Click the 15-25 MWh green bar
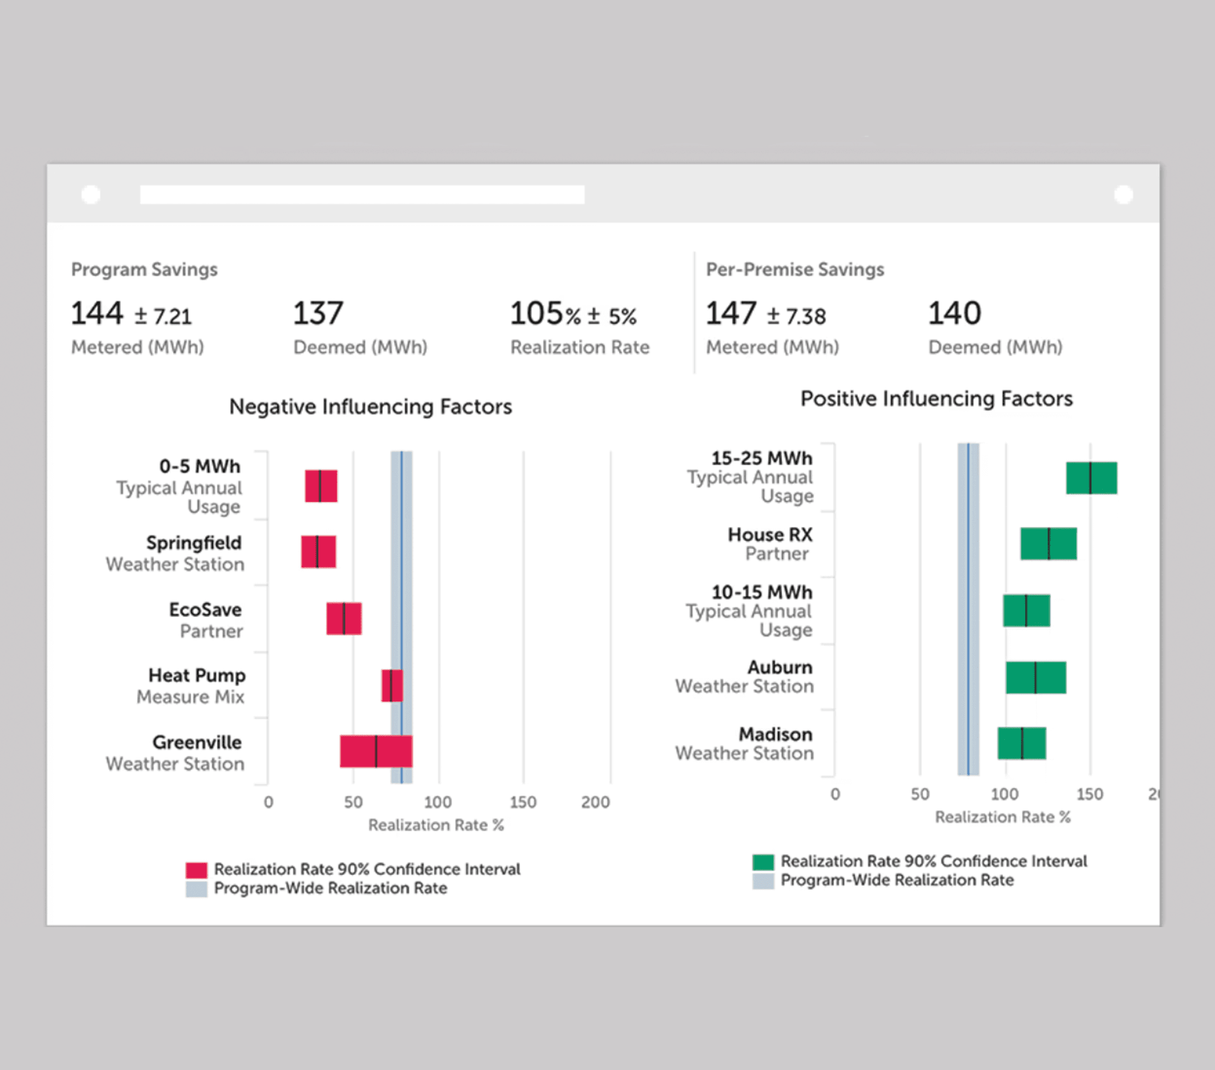 pyautogui.click(x=1092, y=479)
